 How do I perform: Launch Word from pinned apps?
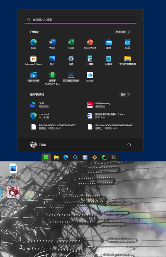pos(52,44)
